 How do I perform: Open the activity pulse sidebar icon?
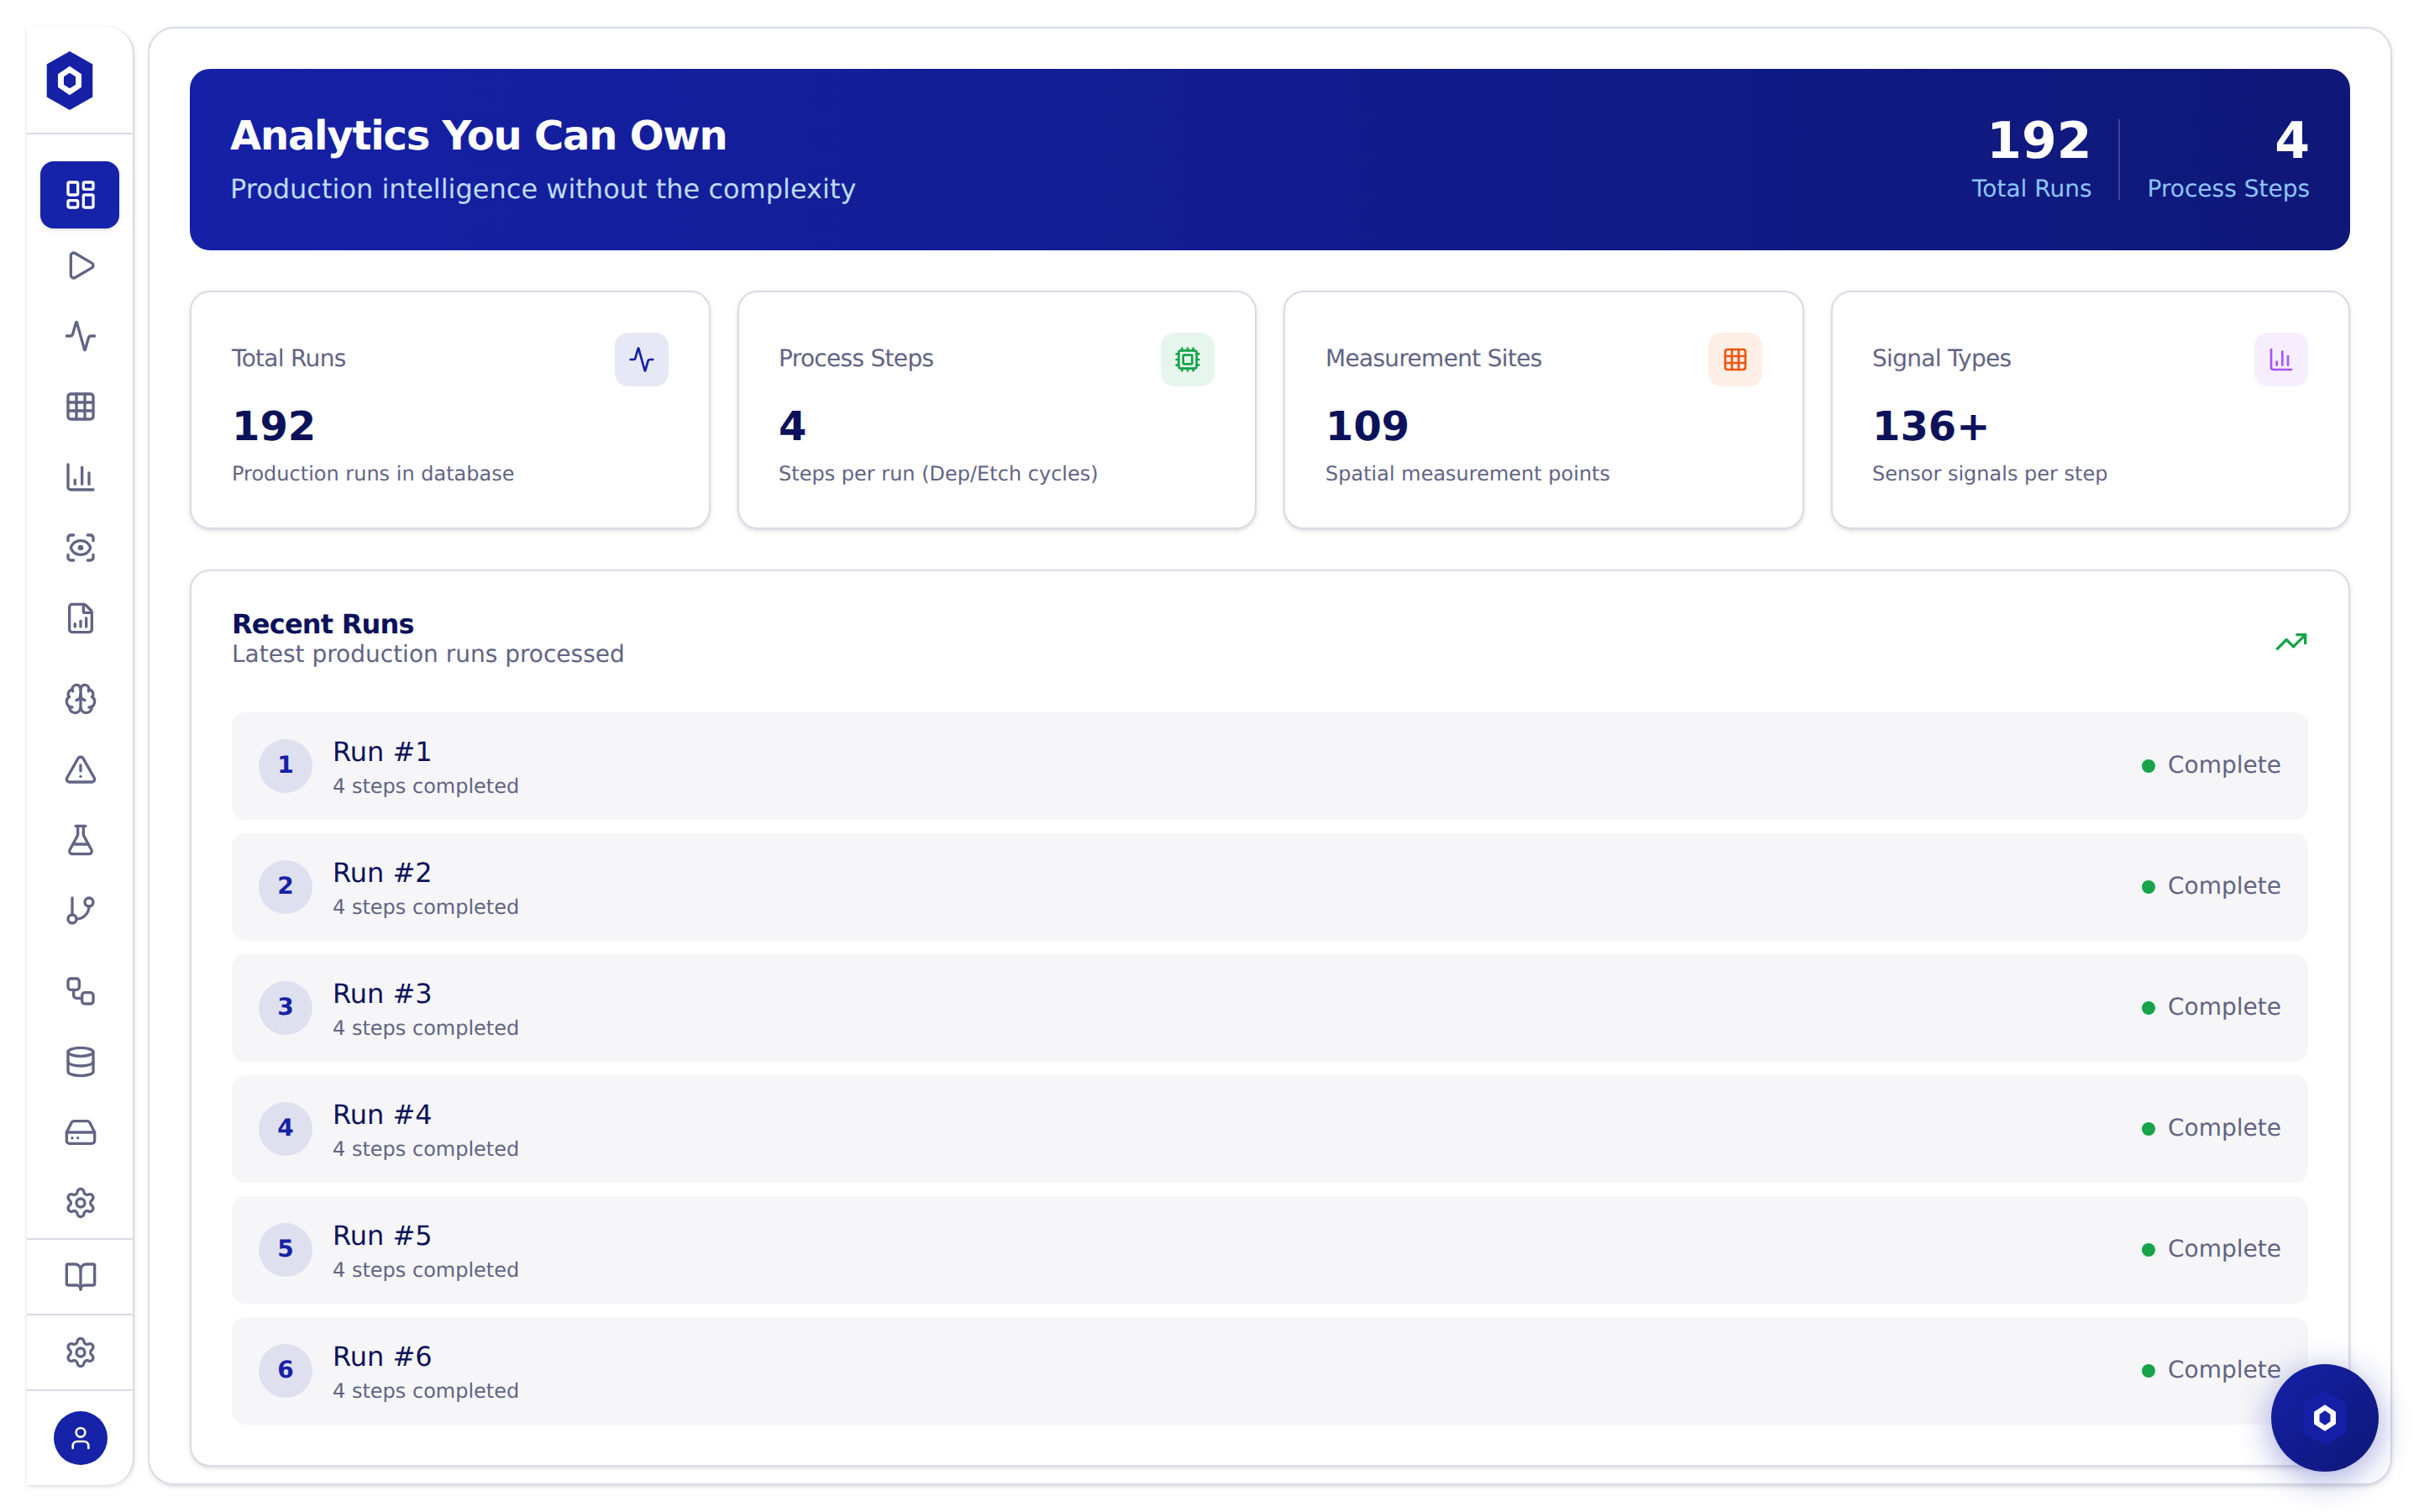pos(80,336)
